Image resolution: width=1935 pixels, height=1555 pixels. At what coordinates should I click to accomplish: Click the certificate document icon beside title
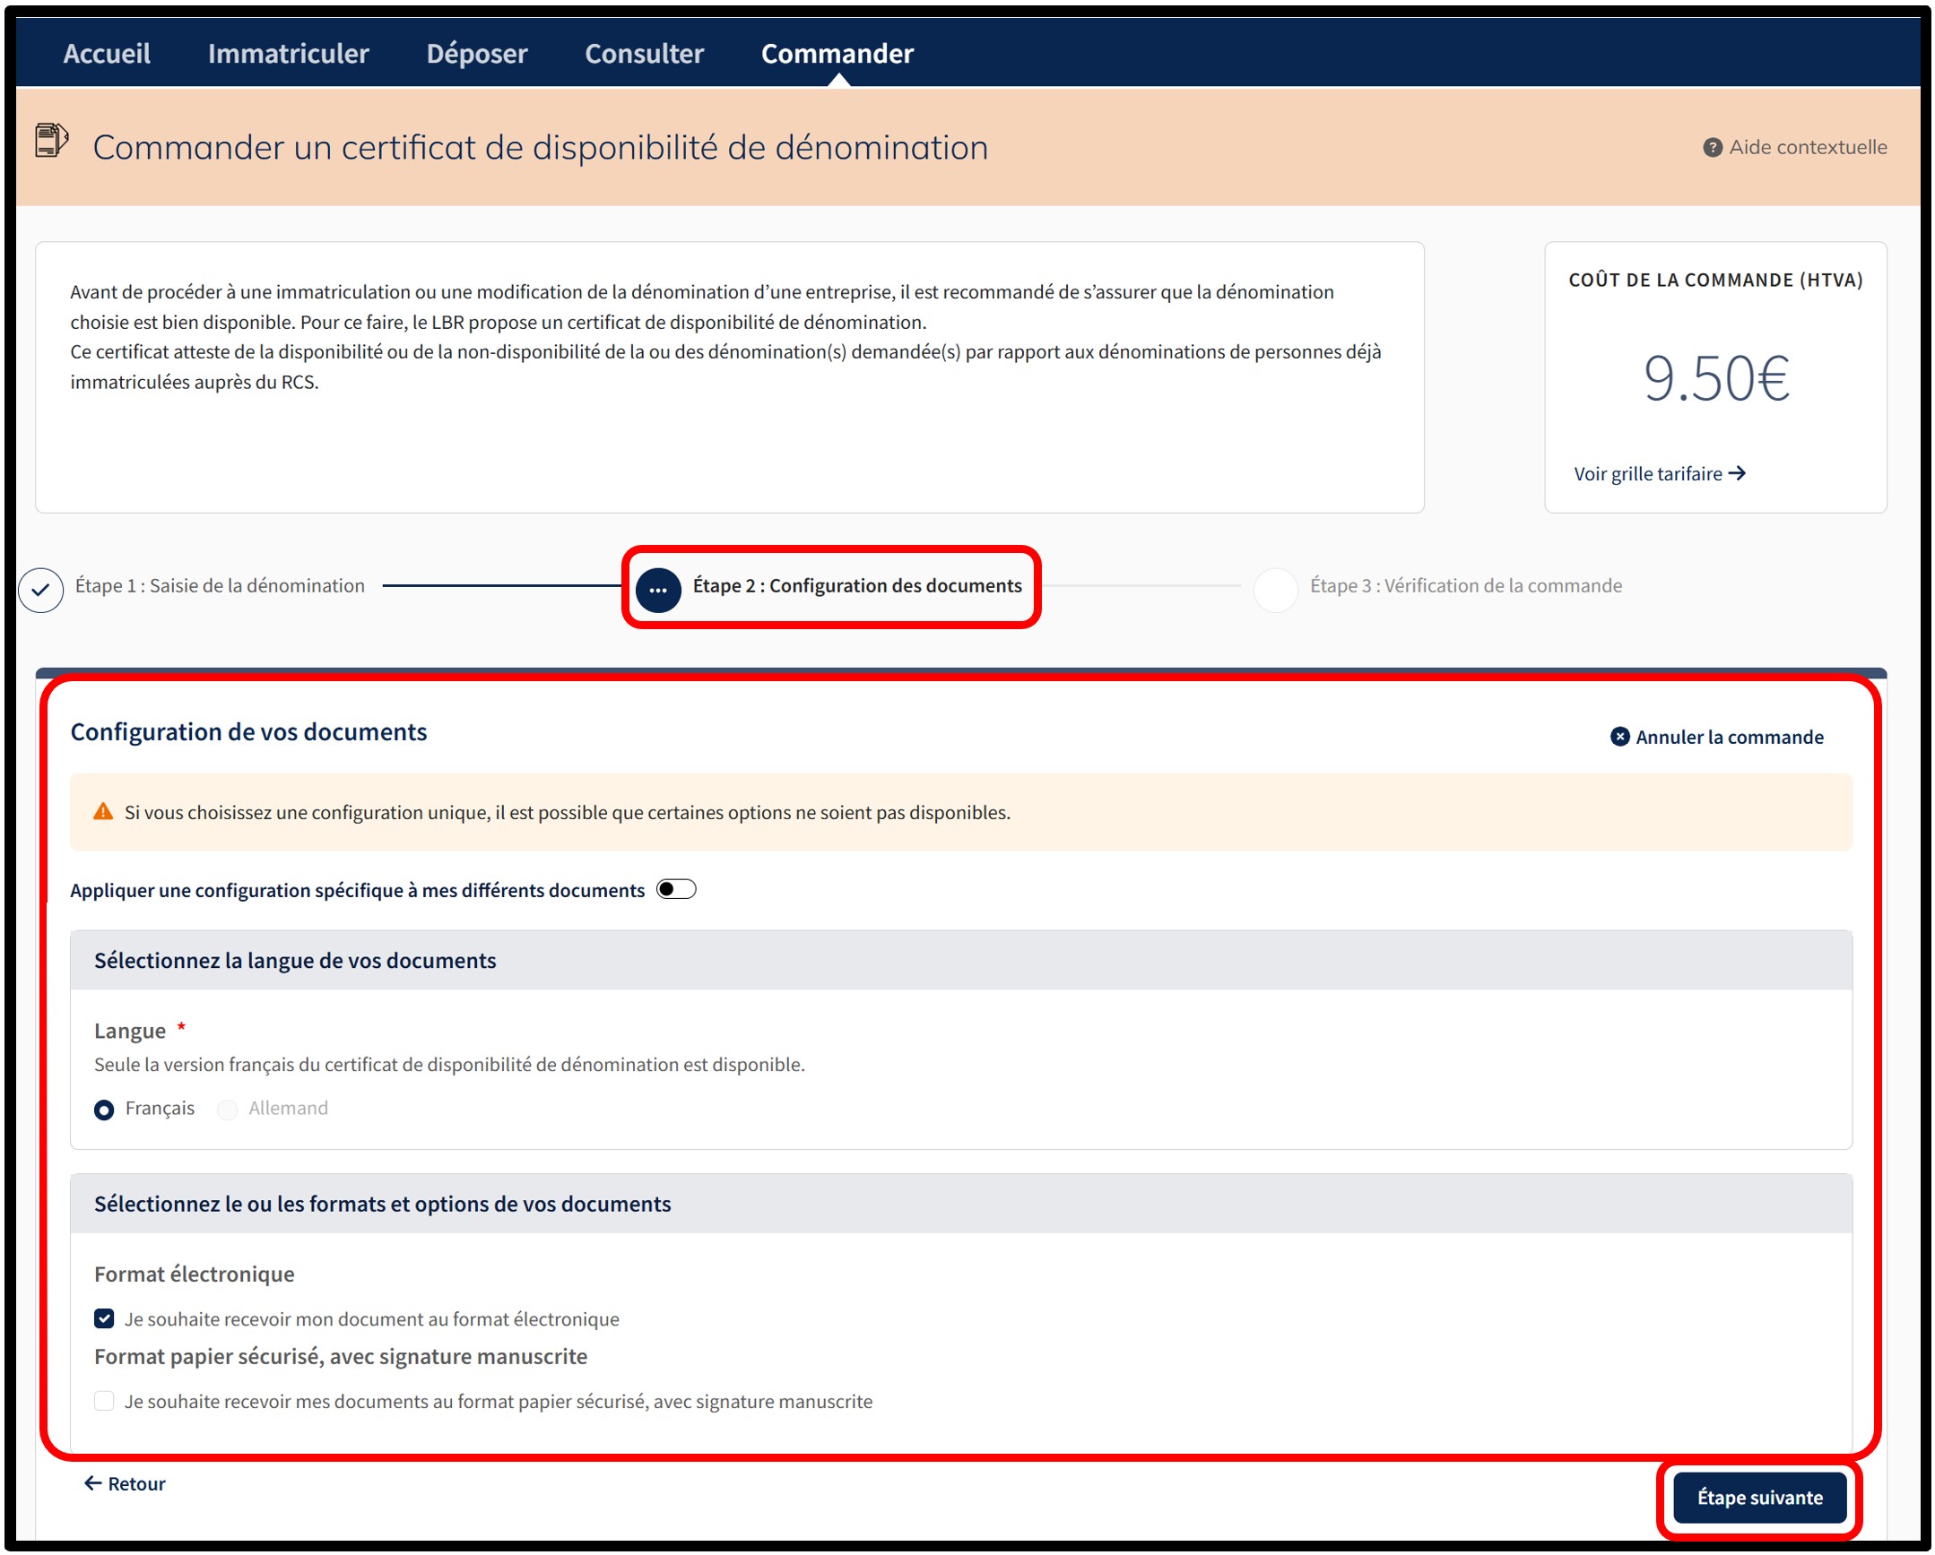(x=51, y=141)
